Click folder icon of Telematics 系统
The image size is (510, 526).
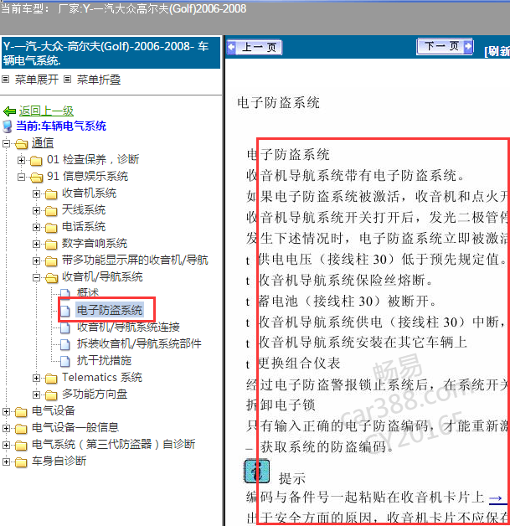tap(51, 379)
